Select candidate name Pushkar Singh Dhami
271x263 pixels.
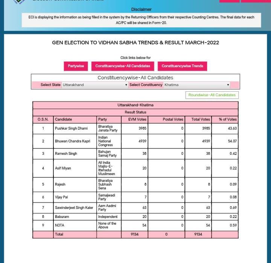(71, 128)
